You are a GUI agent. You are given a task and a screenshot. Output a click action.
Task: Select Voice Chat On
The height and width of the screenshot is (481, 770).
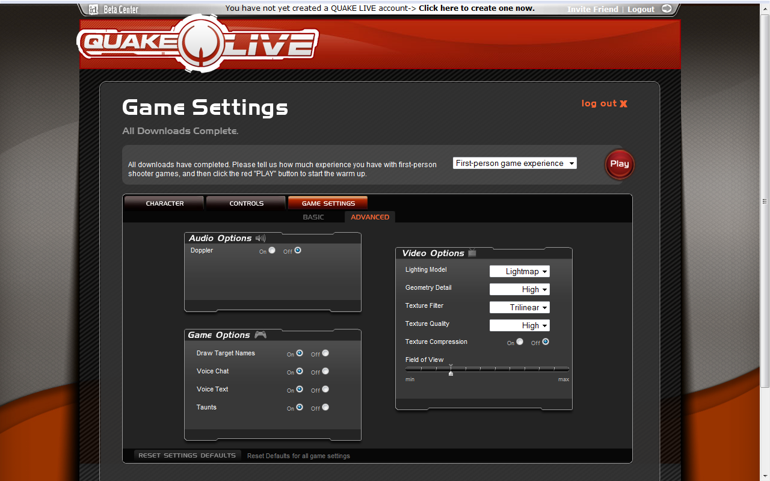pyautogui.click(x=300, y=371)
